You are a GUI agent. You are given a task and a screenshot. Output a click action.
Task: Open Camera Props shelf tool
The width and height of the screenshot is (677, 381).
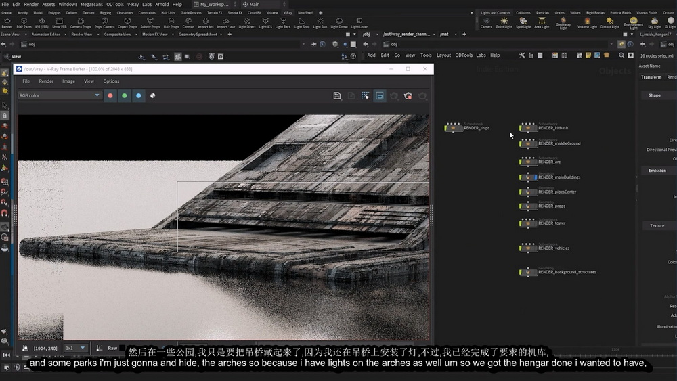click(81, 23)
